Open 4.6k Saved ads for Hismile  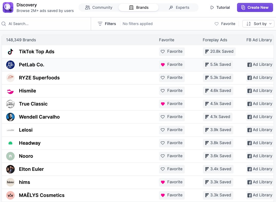click(x=218, y=91)
